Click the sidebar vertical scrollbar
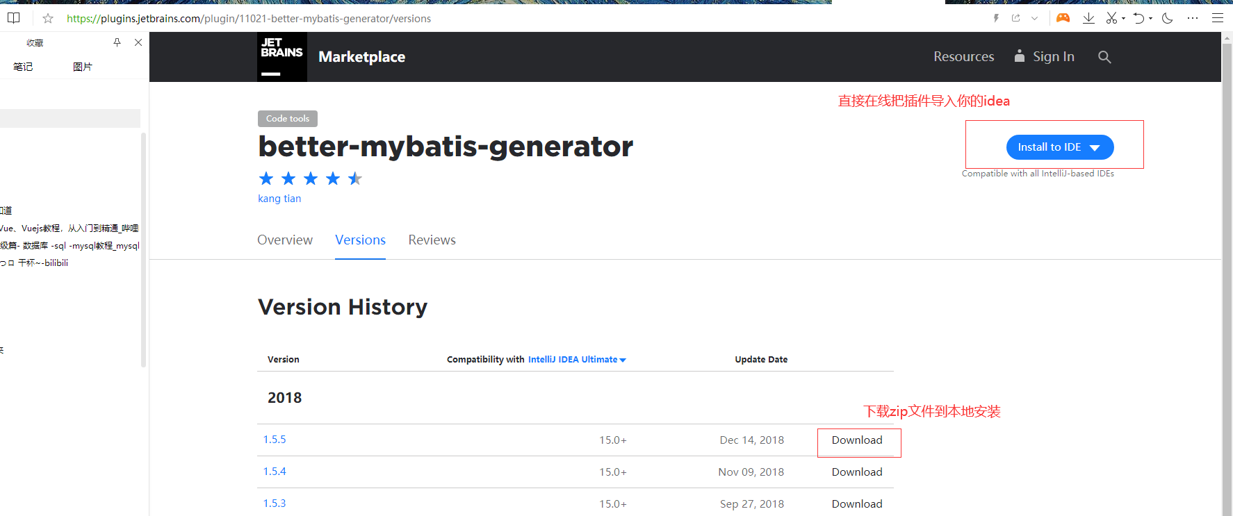 click(143, 250)
